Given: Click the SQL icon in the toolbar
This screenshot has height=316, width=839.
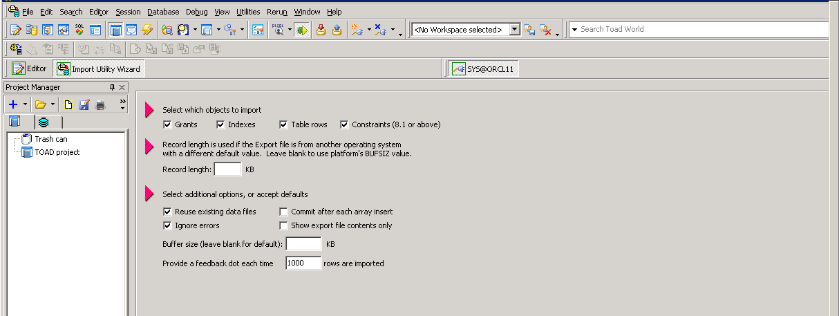Looking at the screenshot, I should click(79, 30).
